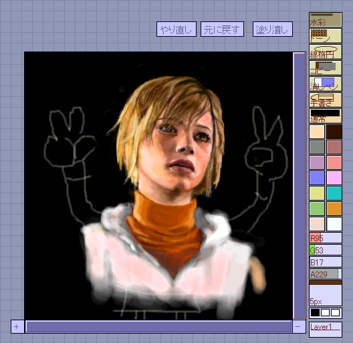Adjust the A229 alpha slider
This screenshot has width=353, height=343.
point(326,274)
